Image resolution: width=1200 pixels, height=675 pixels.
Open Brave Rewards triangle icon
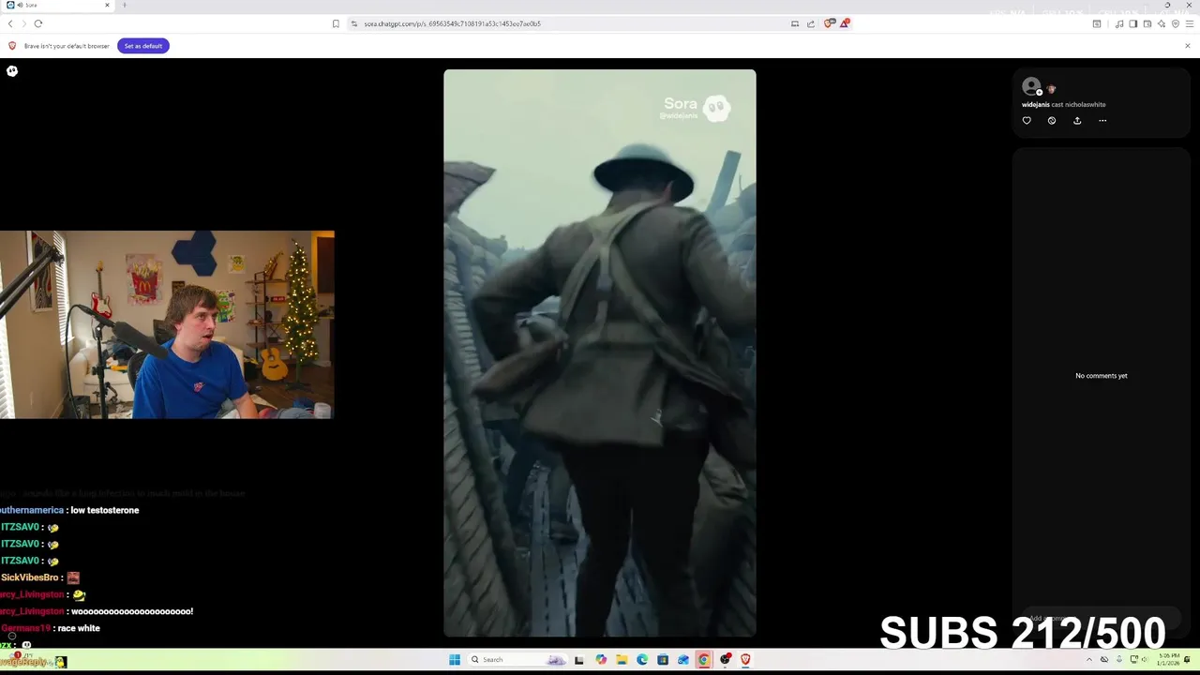tap(845, 23)
